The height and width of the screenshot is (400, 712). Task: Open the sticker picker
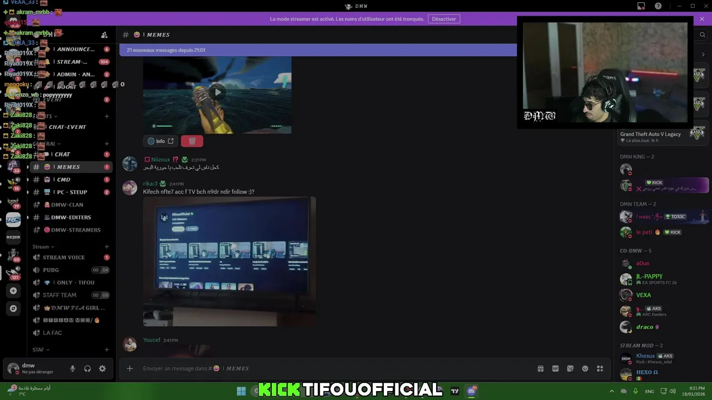click(x=570, y=368)
